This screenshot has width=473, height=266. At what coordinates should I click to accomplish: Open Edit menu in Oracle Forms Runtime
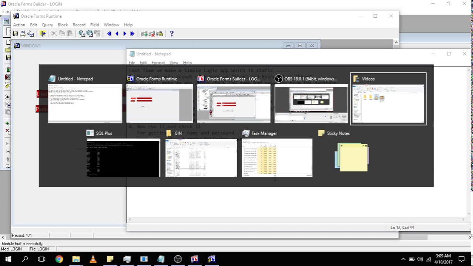[x=34, y=25]
